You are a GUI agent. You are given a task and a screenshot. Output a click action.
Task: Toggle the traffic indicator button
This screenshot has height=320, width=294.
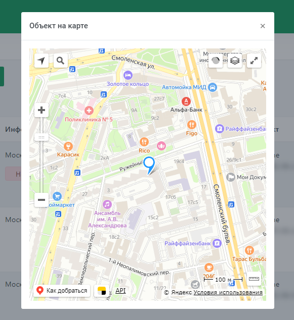tap(216, 61)
